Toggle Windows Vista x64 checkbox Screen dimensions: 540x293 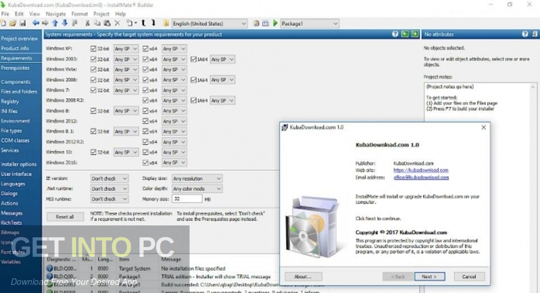[145, 69]
